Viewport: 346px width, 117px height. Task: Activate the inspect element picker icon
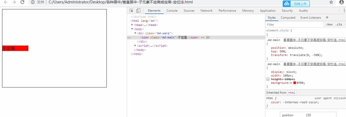[131, 11]
